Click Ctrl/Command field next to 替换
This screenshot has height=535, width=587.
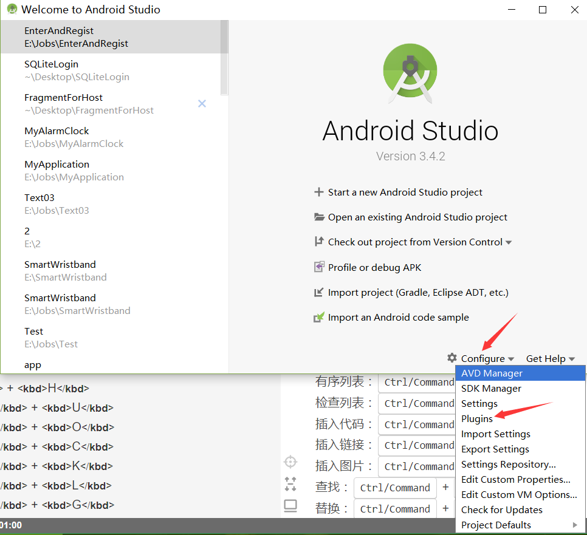396,509
